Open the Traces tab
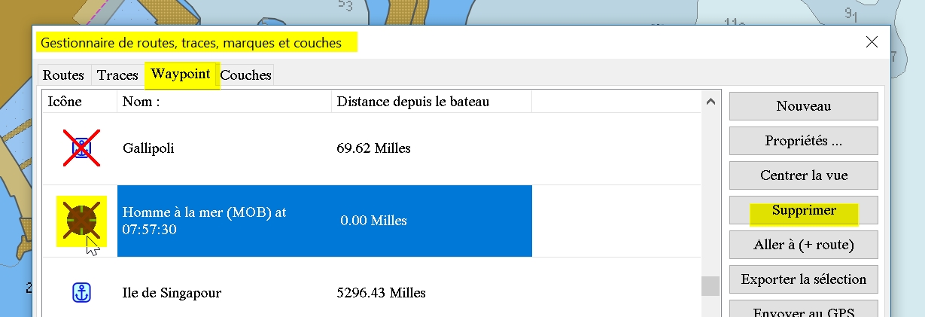Screen dimensions: 925x317 point(117,75)
